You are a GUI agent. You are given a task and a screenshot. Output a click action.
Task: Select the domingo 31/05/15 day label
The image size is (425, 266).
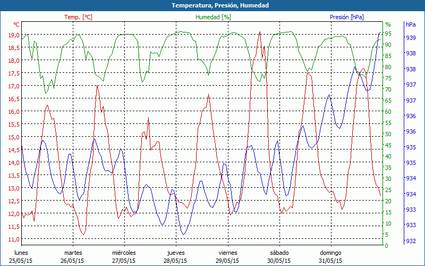click(330, 256)
